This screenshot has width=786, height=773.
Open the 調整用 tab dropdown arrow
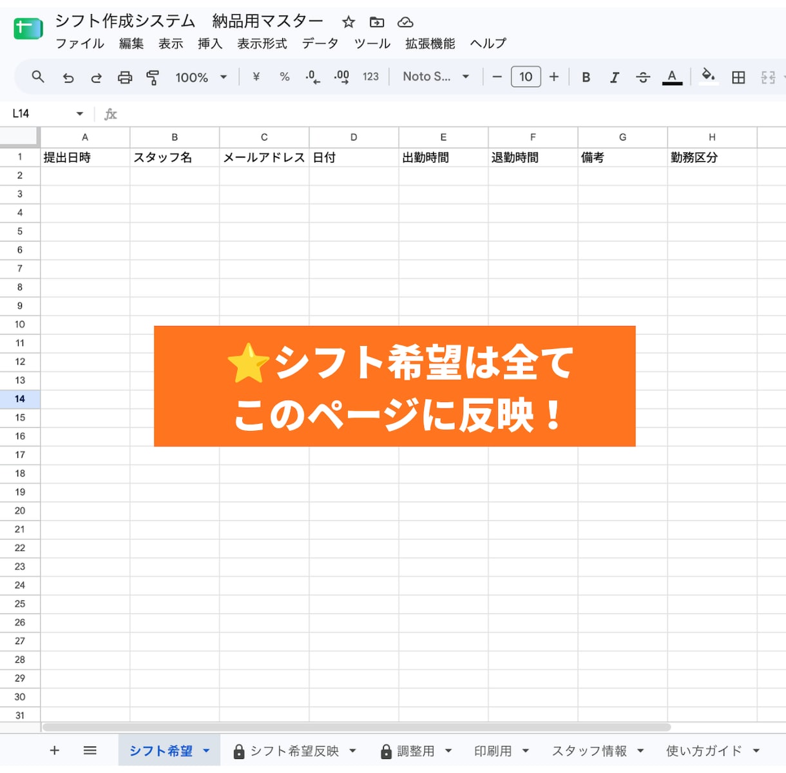[448, 751]
